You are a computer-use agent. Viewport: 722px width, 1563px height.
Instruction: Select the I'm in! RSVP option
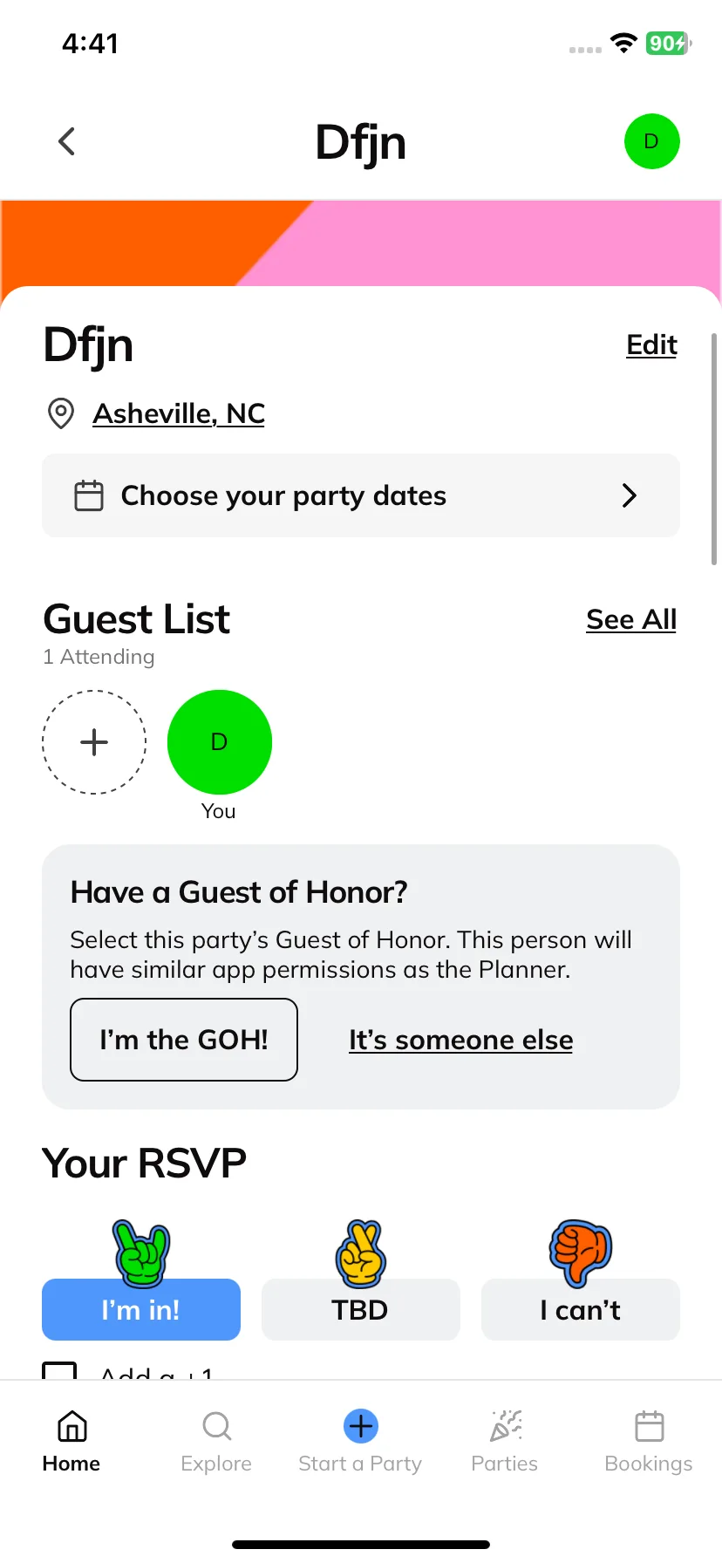(x=141, y=1309)
